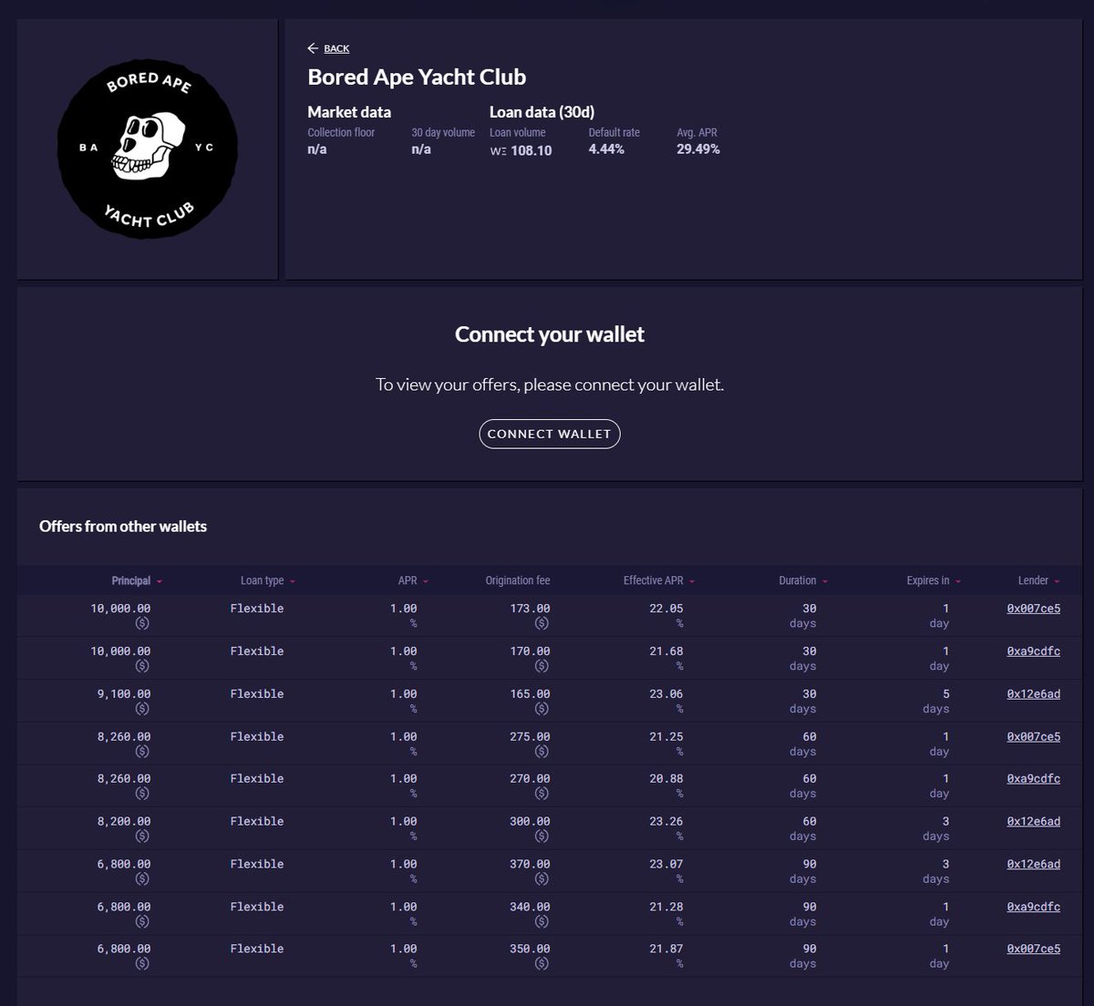Viewport: 1094px width, 1006px height.
Task: Select the 21.68 effective APR value
Action: pos(666,652)
